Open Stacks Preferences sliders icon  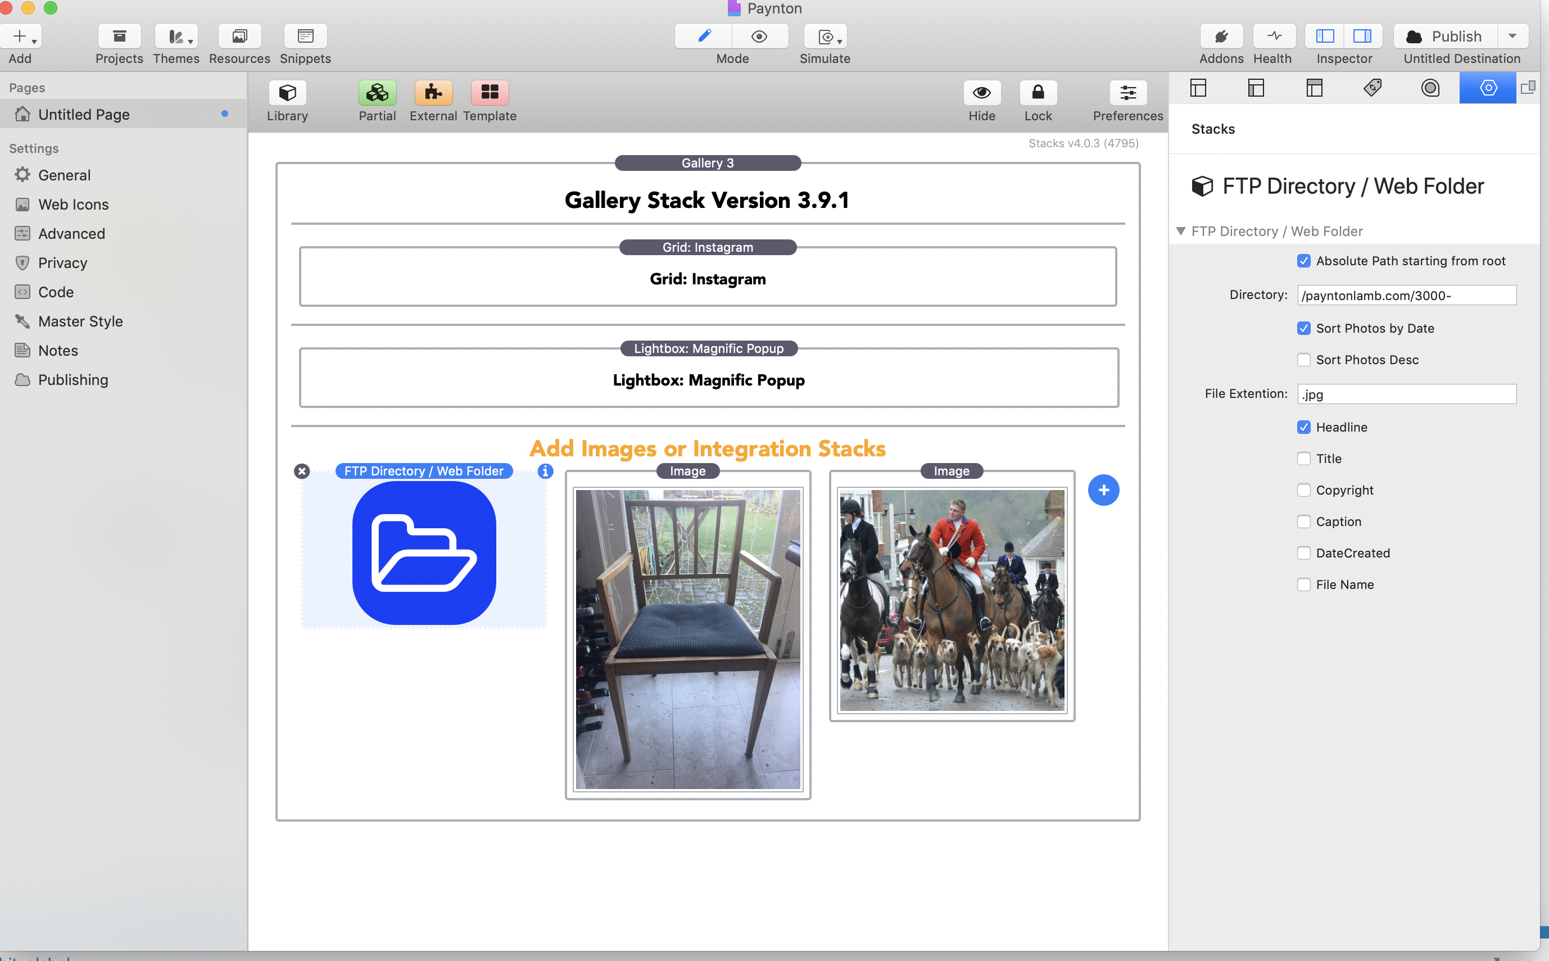pyautogui.click(x=1127, y=93)
